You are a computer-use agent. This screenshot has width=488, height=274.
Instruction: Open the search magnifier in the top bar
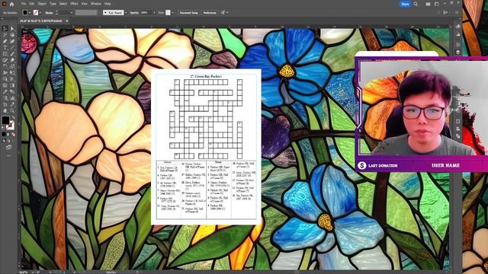416,4
